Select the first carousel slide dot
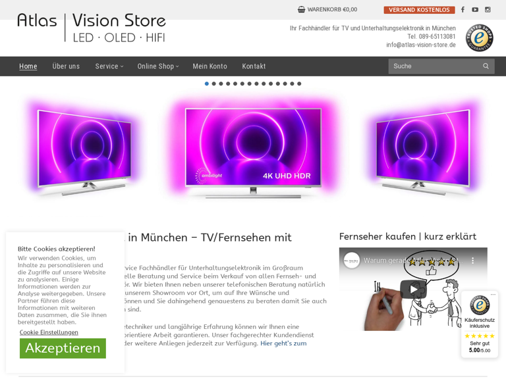Screen dimensions: 506x379 tap(206, 84)
